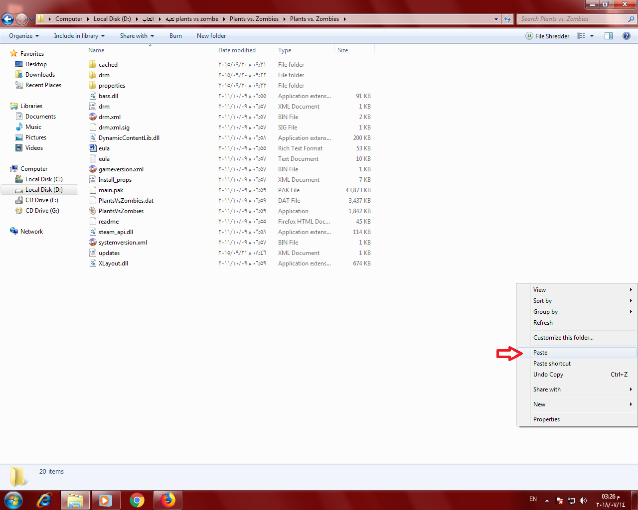Open Firefox from taskbar

click(168, 500)
